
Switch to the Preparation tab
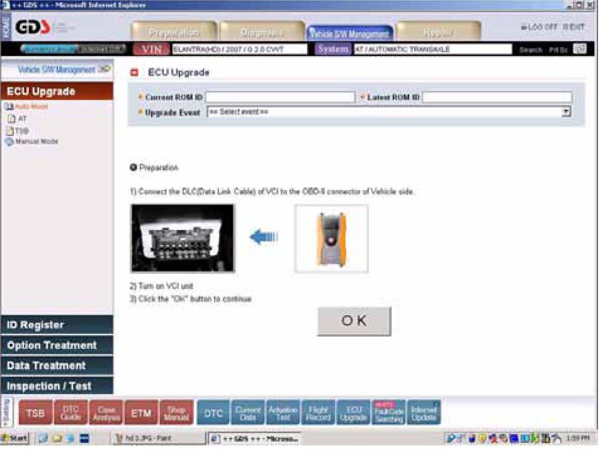(174, 32)
